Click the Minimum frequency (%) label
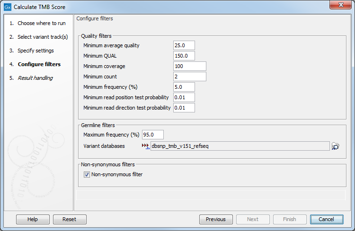 [x=110, y=87]
